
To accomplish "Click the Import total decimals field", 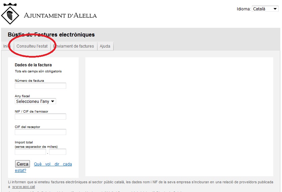I will tap(57, 152).
